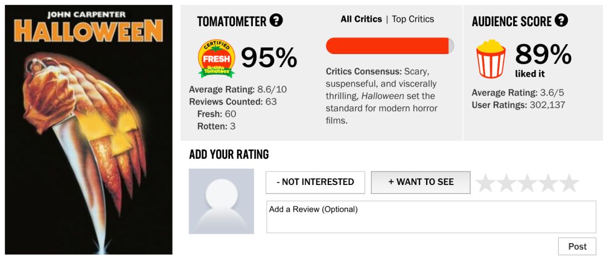This screenshot has height=266, width=603.
Task: Rate the movie four stars
Action: pyautogui.click(x=548, y=183)
